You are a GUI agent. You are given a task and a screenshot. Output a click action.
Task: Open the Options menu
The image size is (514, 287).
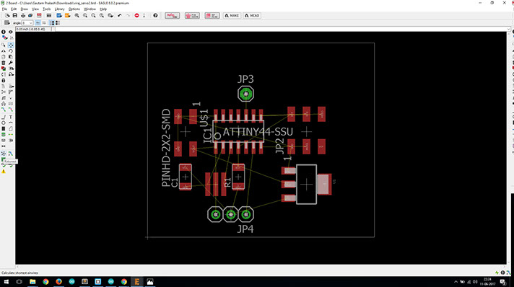click(x=74, y=9)
